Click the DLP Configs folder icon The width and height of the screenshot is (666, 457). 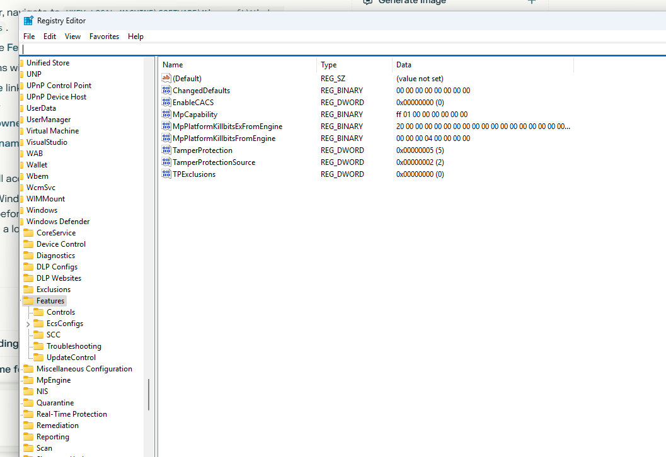point(28,266)
